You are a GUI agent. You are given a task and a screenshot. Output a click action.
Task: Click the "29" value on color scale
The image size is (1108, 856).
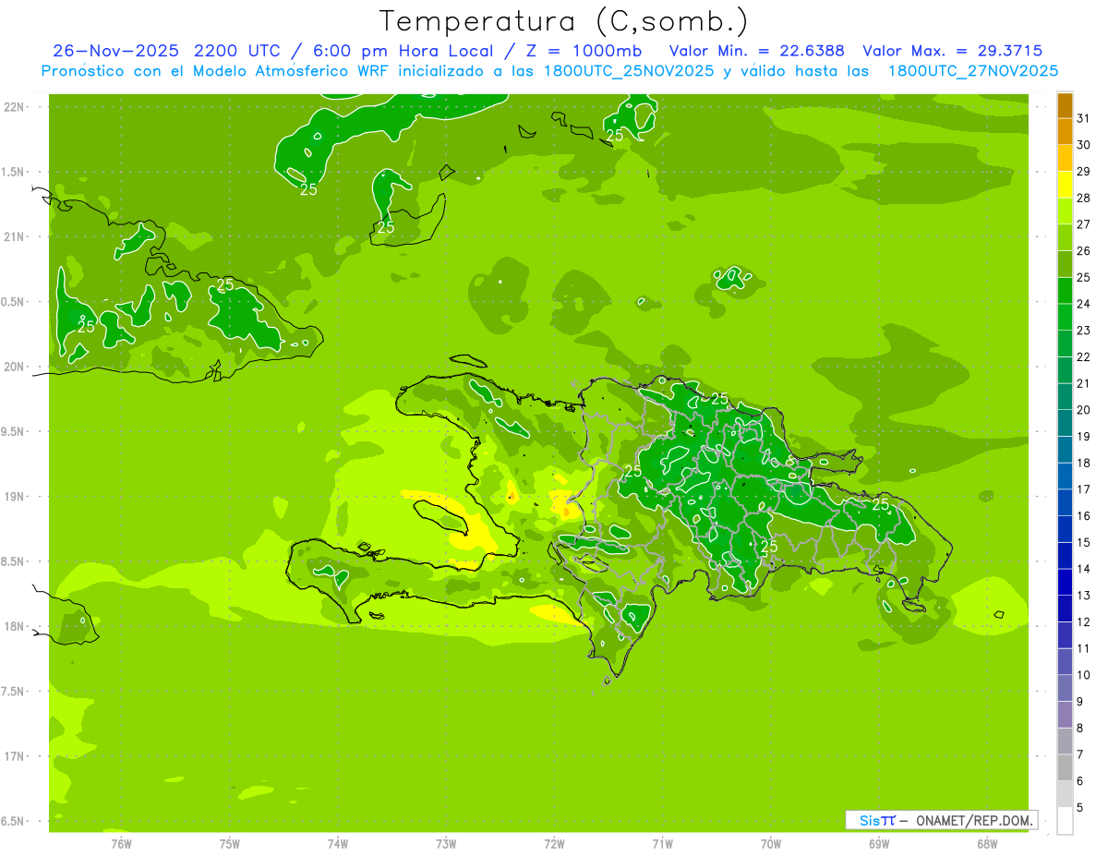pyautogui.click(x=1084, y=171)
